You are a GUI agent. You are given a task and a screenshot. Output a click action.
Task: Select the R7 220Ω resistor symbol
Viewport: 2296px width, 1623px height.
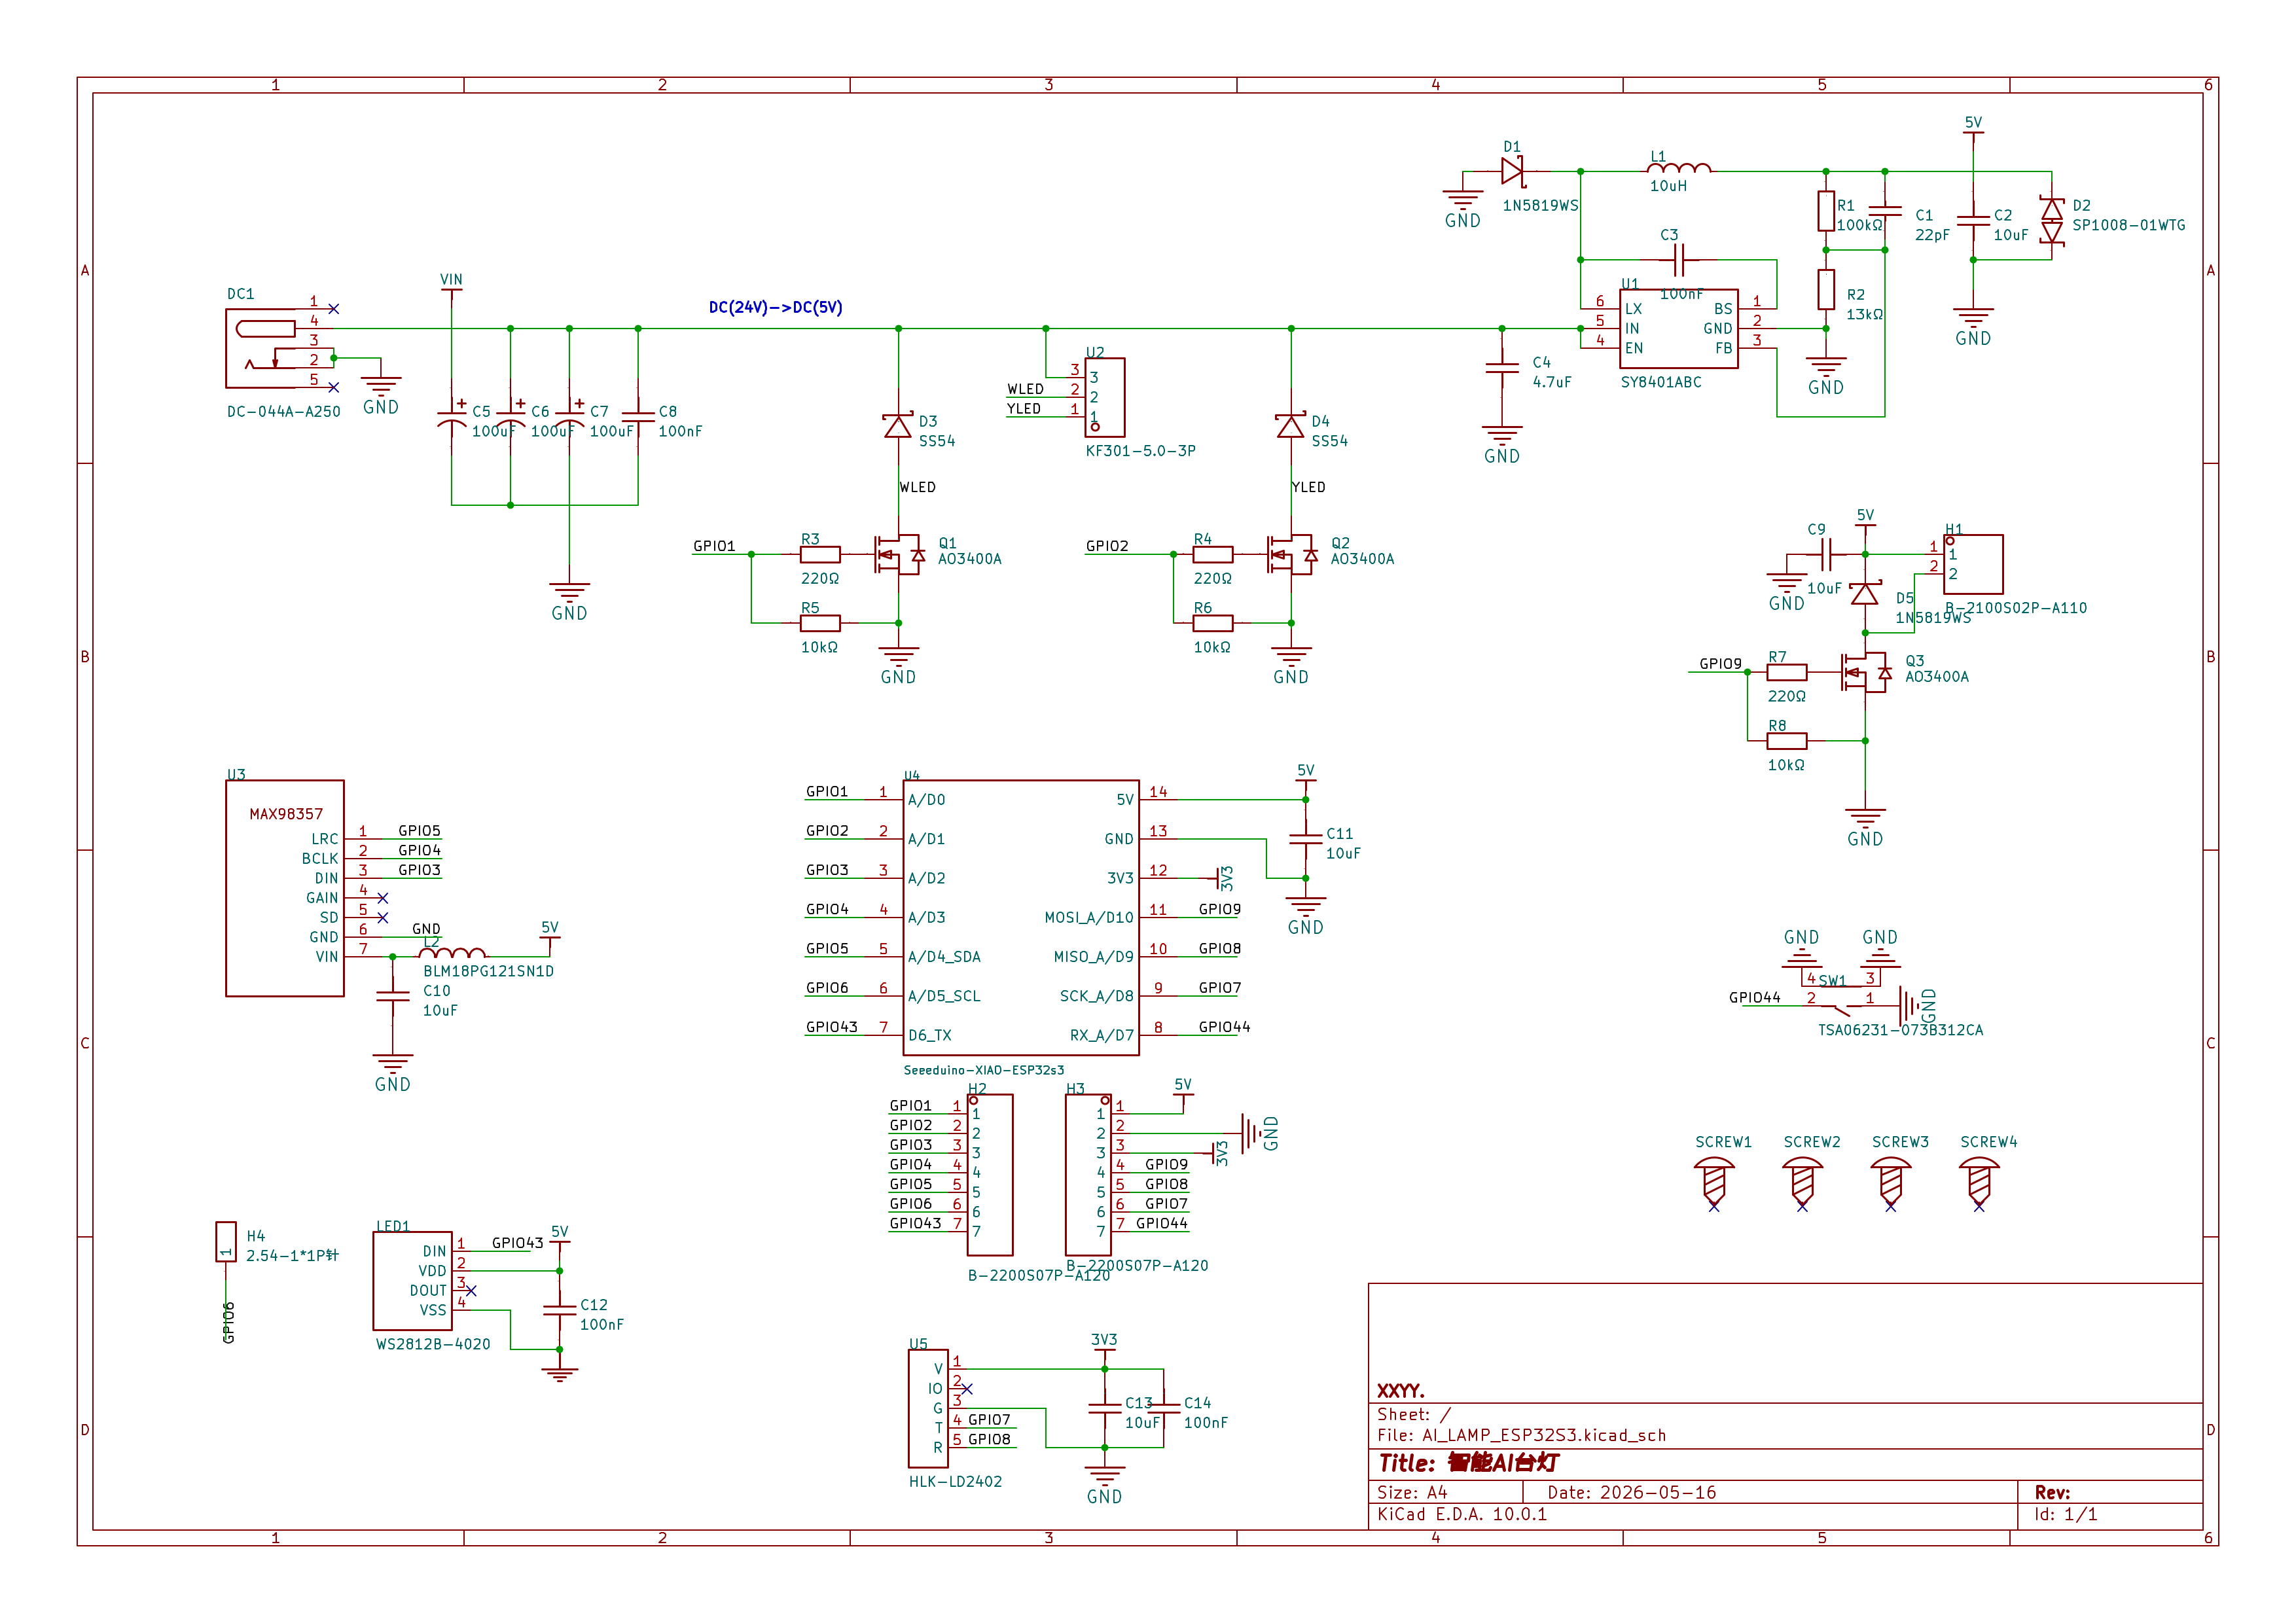(x=1787, y=672)
